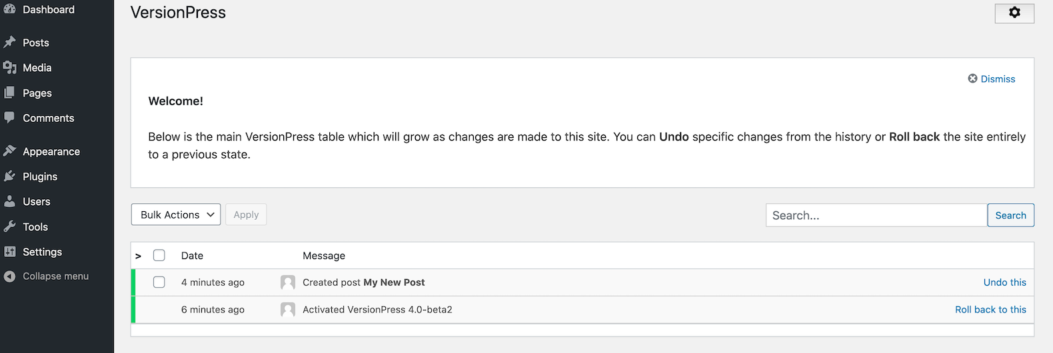This screenshot has height=353, width=1053.
Task: Click the Appearance paintbrush icon
Action: 9,151
